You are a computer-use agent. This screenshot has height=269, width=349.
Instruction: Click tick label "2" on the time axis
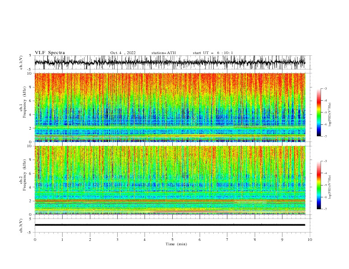90,240
